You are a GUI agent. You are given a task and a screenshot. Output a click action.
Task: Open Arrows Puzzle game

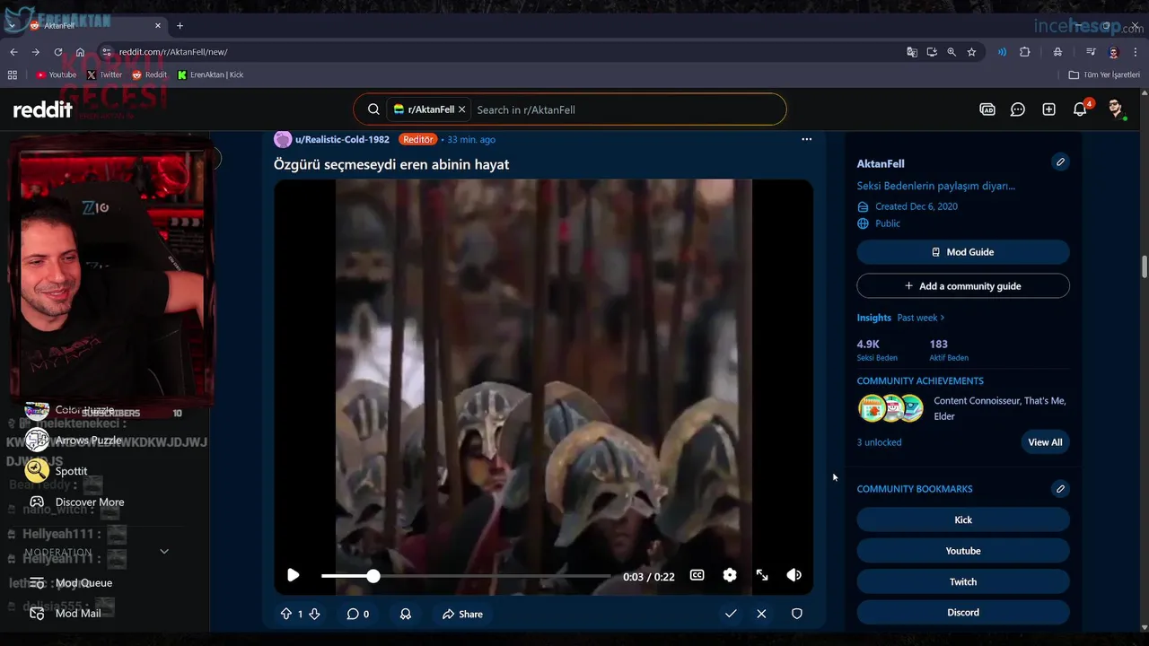tap(88, 441)
